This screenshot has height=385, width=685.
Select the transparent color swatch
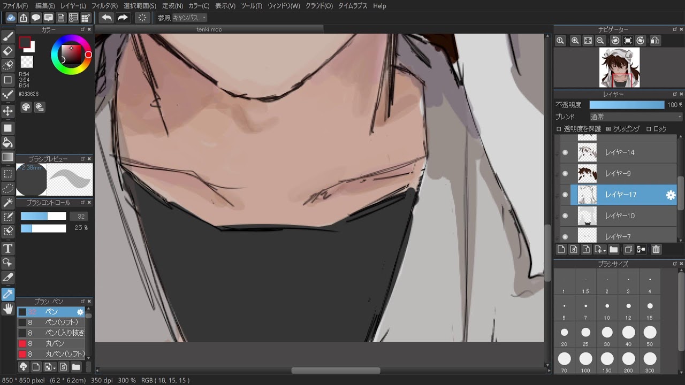[x=27, y=62]
